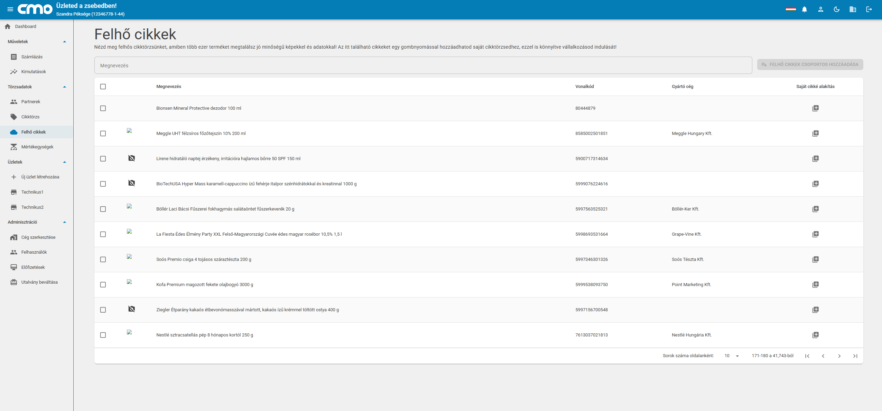Select the La Fiesta rosébor checkbox

103,234
